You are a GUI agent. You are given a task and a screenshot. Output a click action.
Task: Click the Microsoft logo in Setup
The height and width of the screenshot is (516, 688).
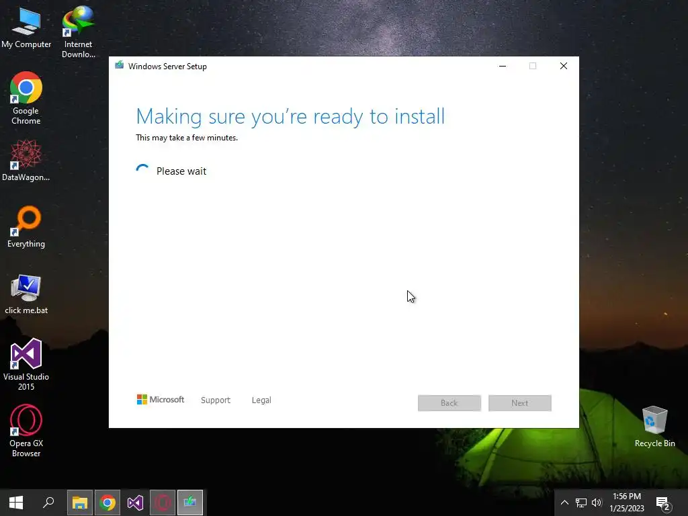pyautogui.click(x=161, y=400)
